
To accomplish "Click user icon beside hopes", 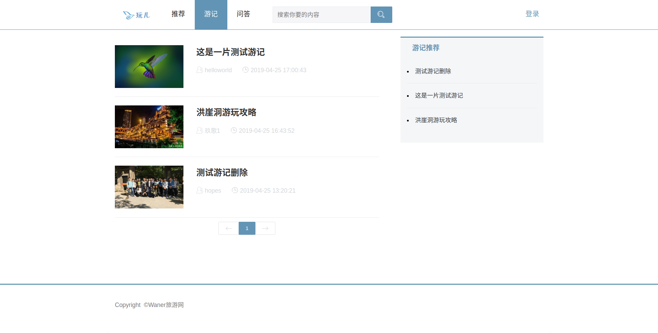I will pos(200,190).
